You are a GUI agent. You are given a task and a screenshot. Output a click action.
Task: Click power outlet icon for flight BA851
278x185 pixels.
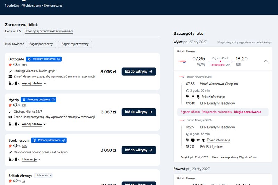[198, 97]
